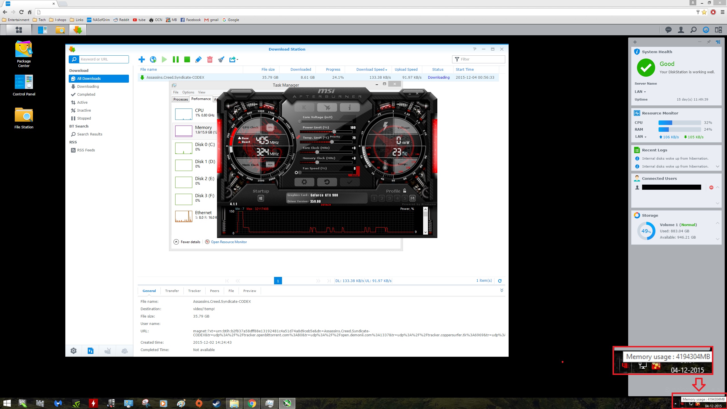This screenshot has height=409, width=727.
Task: Expand the LAN dropdown in System Health
Action: click(640, 92)
